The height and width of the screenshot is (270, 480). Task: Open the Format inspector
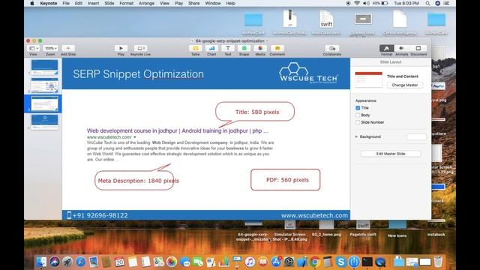tap(387, 48)
